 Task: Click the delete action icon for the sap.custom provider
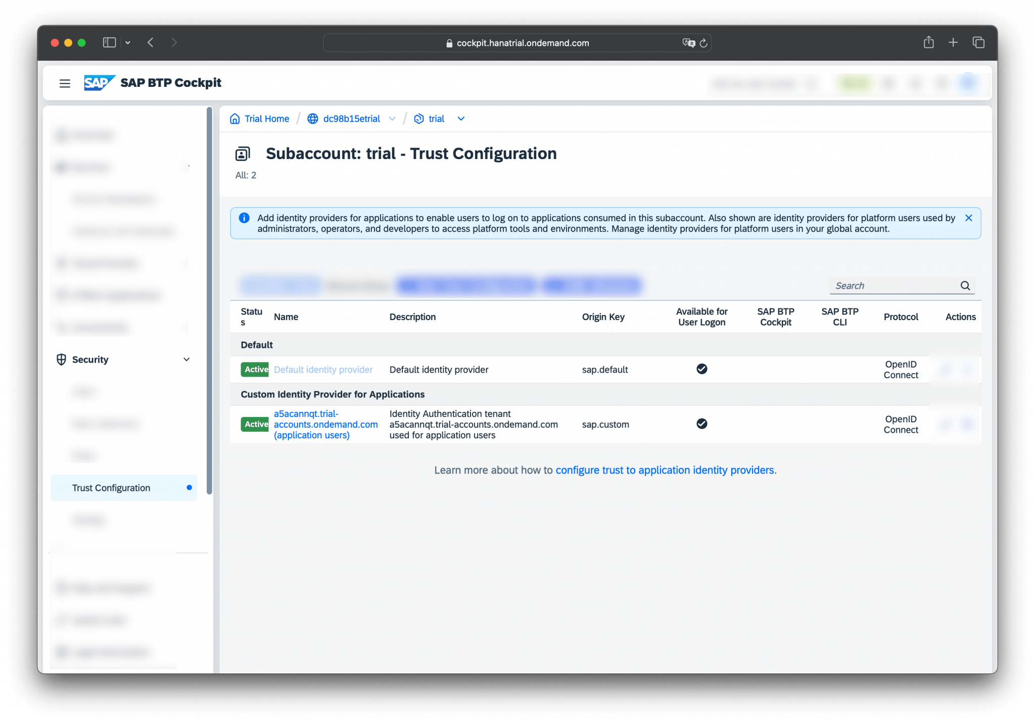click(967, 424)
